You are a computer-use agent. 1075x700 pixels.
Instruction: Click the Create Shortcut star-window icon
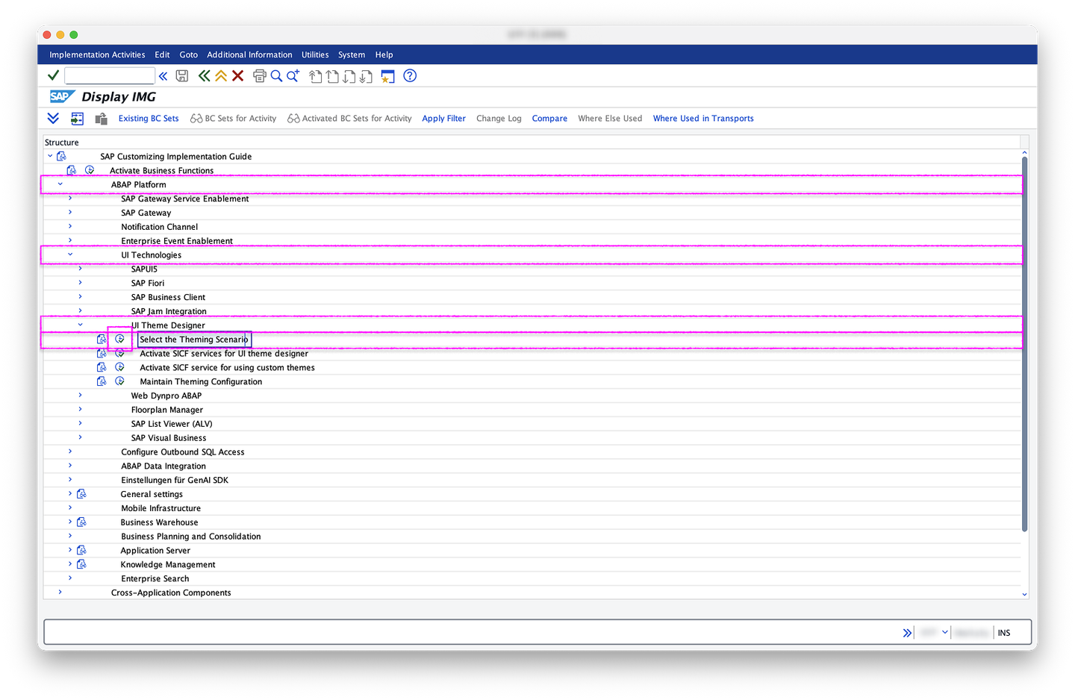[387, 76]
